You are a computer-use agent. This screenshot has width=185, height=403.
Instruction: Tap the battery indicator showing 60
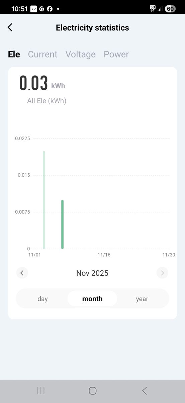click(x=170, y=9)
